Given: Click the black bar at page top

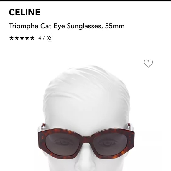Looking at the screenshot, I should [x=85, y=1].
